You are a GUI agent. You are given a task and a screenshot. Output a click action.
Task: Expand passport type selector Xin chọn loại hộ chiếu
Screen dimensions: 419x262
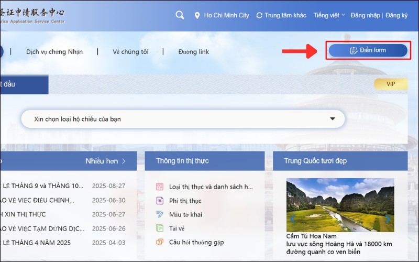click(x=183, y=119)
